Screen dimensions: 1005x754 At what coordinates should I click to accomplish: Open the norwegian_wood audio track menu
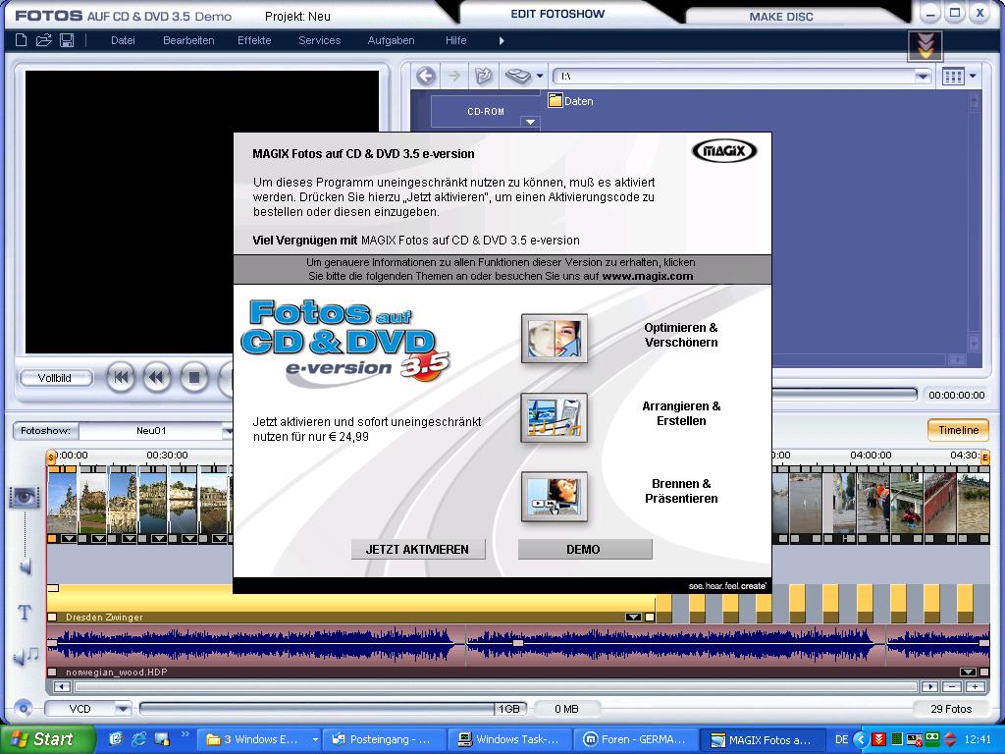[x=968, y=672]
